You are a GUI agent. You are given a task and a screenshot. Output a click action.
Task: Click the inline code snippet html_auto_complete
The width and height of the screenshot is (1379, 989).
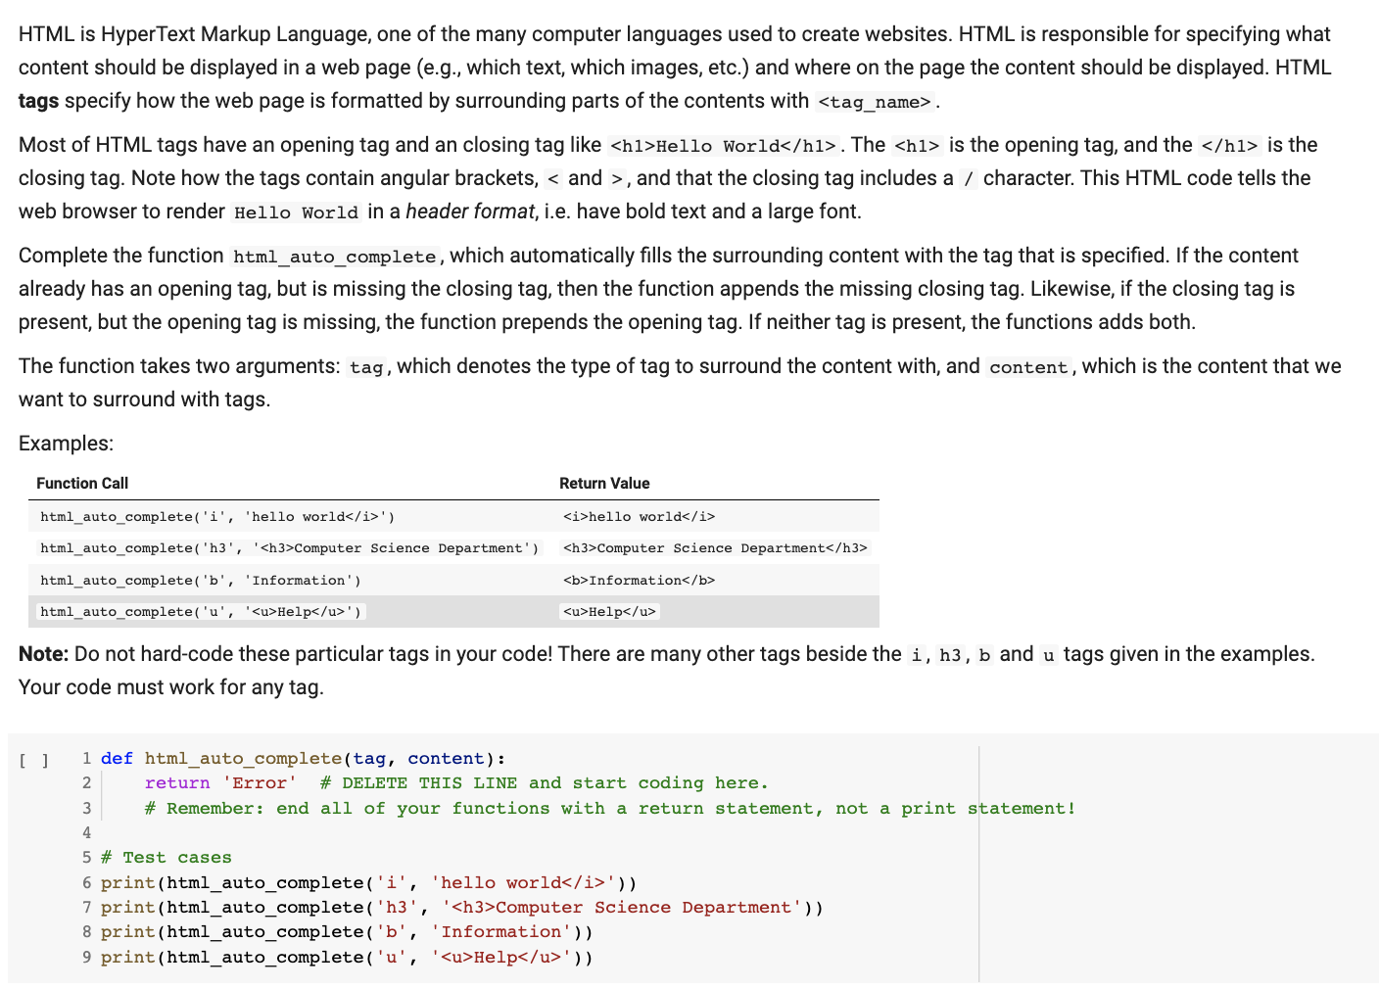[334, 256]
